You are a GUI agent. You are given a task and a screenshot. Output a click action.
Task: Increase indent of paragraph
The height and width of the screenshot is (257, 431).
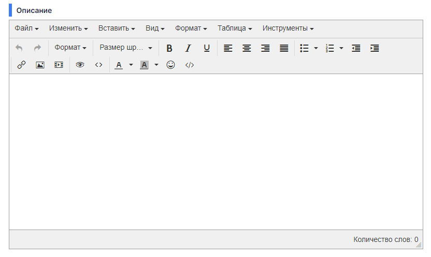375,48
